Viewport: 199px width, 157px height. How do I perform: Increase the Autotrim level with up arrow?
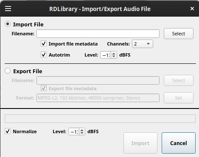(114, 54)
